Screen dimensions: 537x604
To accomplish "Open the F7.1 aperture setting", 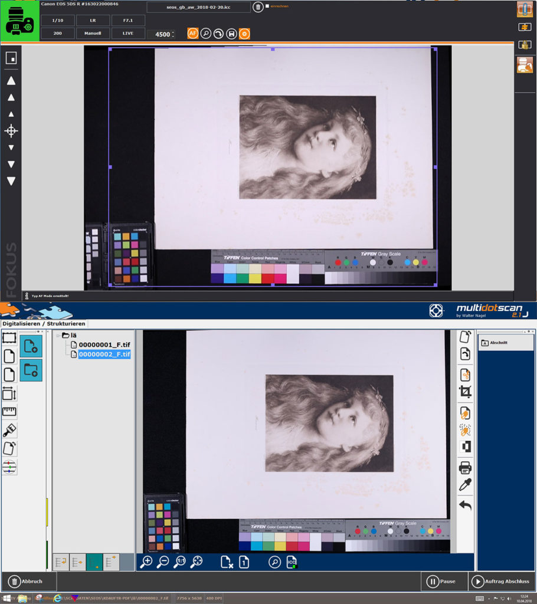I will coord(128,21).
